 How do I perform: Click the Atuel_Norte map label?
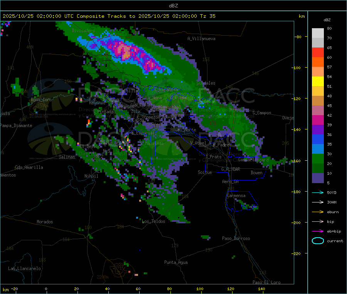pos(183,130)
